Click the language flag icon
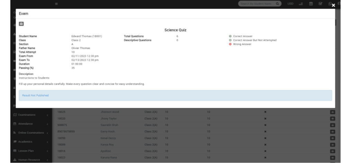 click(301, 4)
